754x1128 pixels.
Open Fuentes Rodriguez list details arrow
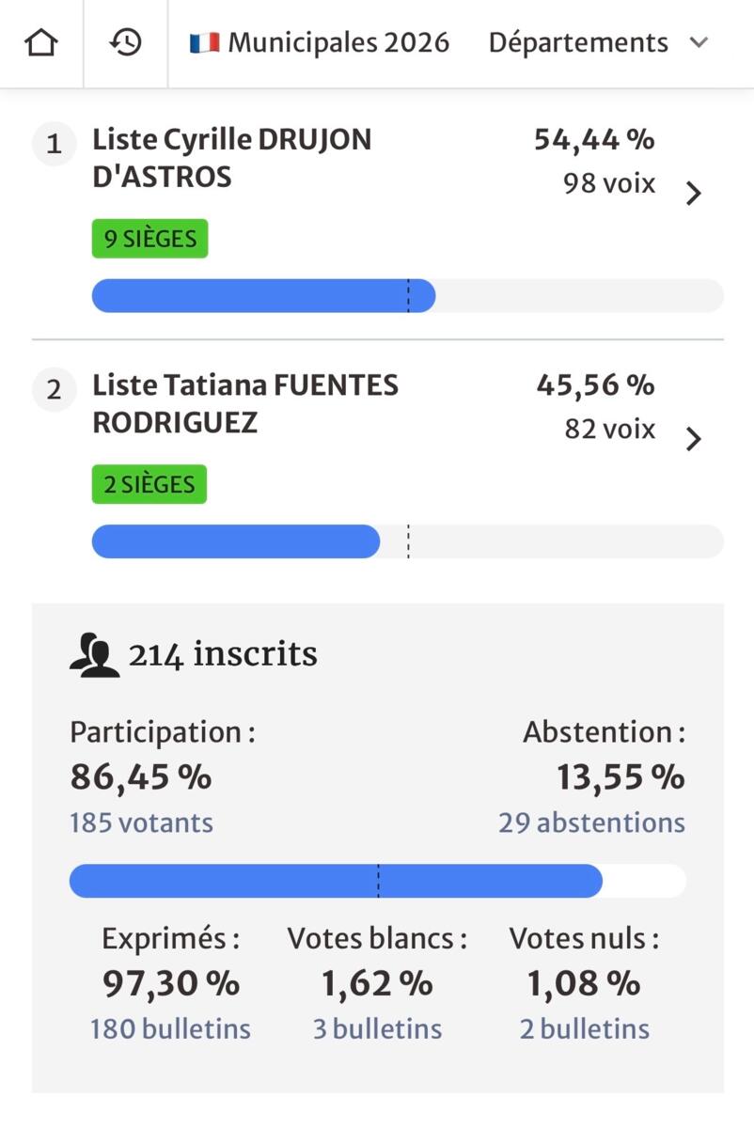[x=694, y=439]
